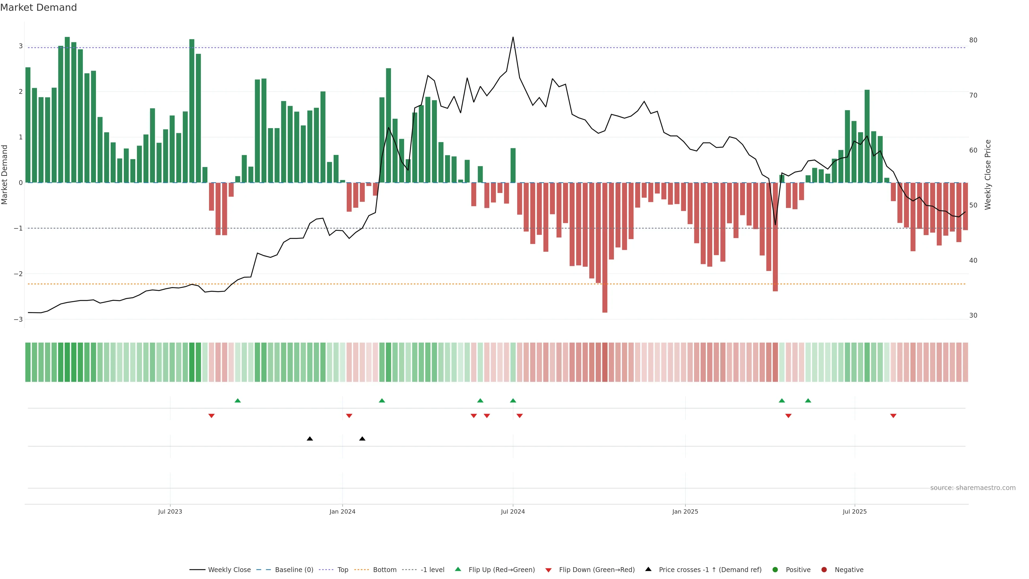The width and height of the screenshot is (1029, 579).
Task: Click the second black price-cross triangle marker
Action: pos(362,439)
